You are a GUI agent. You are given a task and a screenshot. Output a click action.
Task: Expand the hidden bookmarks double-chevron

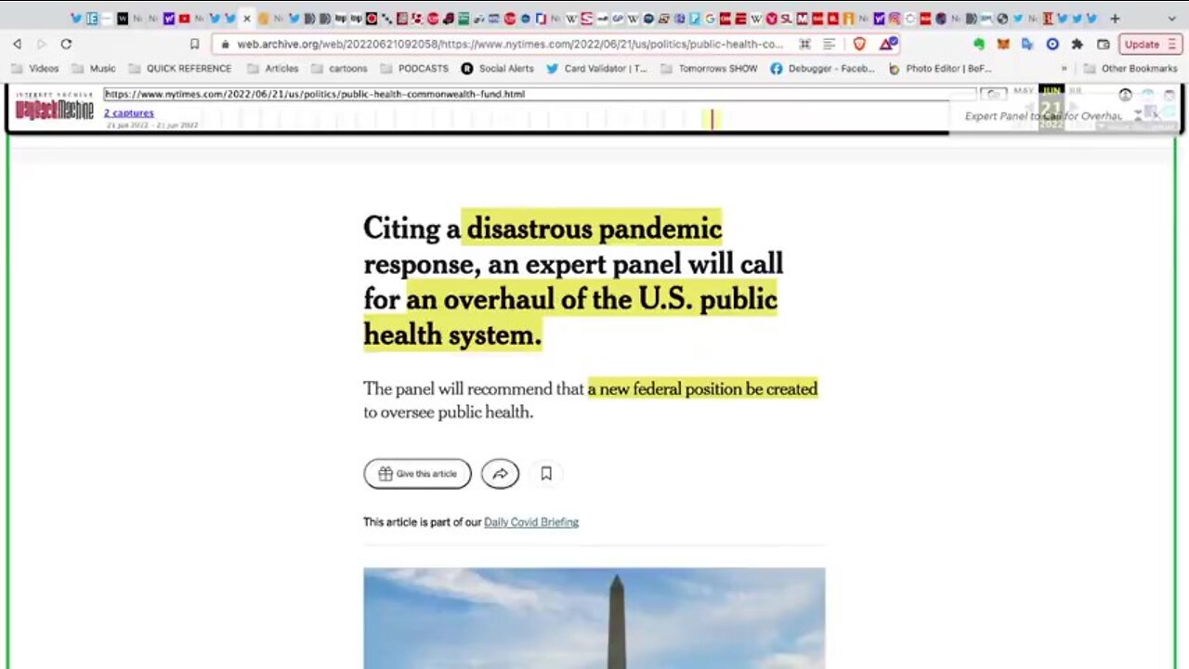(x=1065, y=69)
